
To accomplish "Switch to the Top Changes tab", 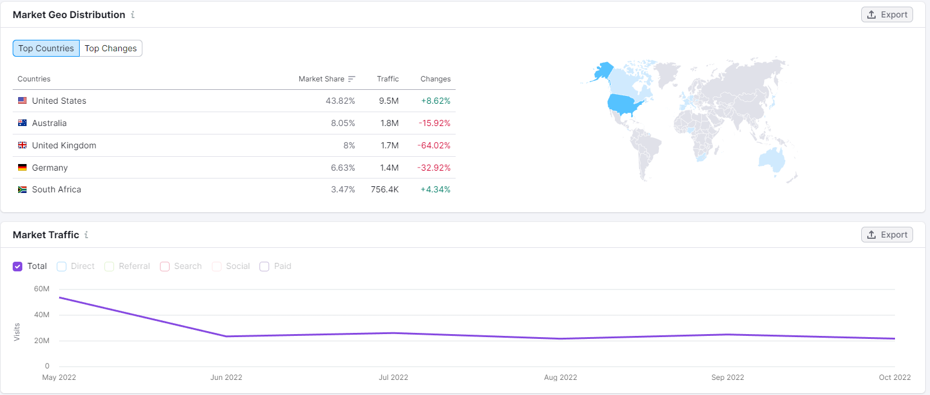I will click(110, 48).
